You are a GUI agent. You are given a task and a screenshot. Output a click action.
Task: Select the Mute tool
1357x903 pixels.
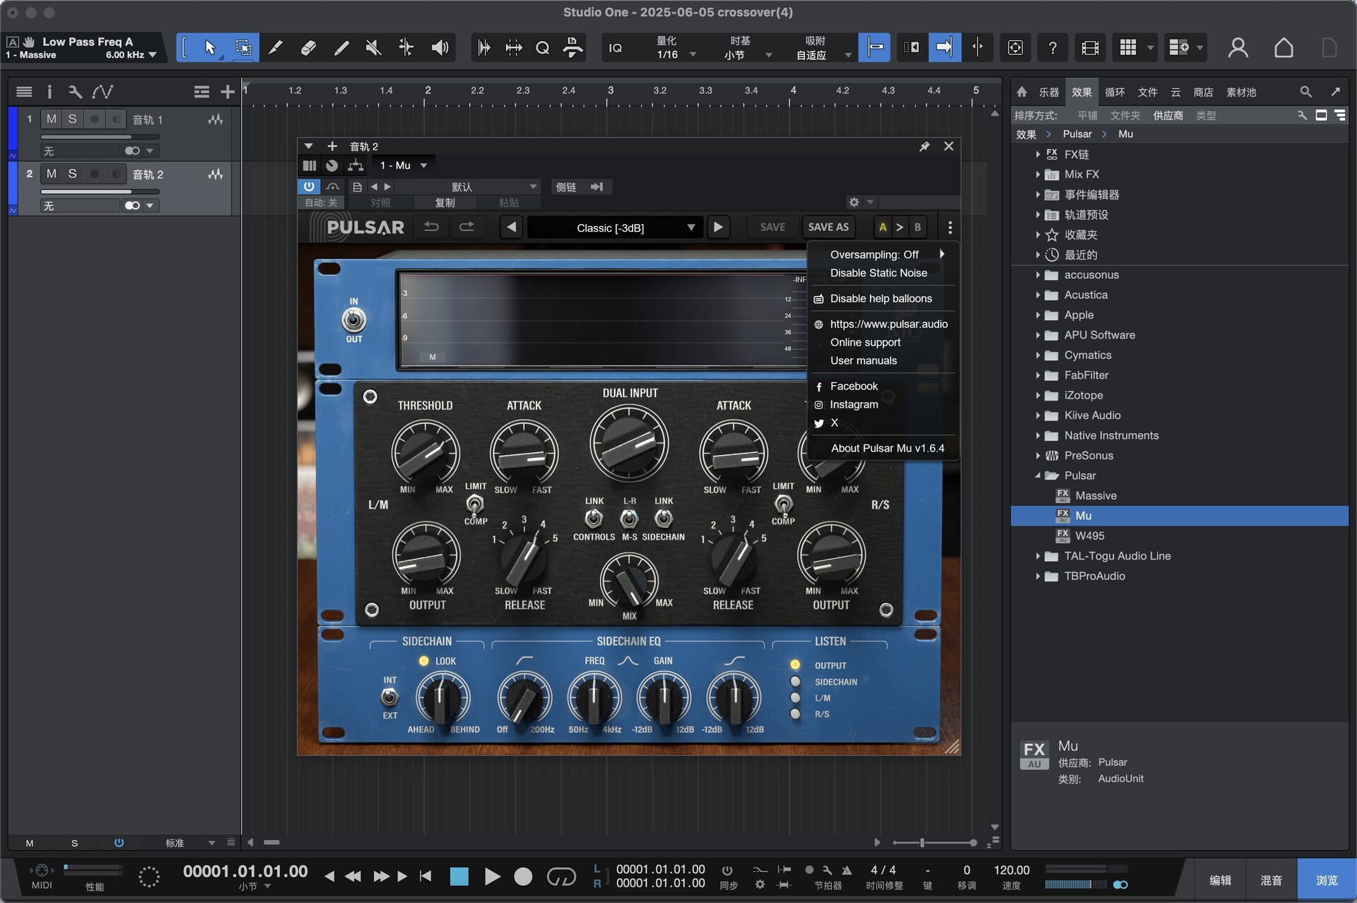click(373, 47)
